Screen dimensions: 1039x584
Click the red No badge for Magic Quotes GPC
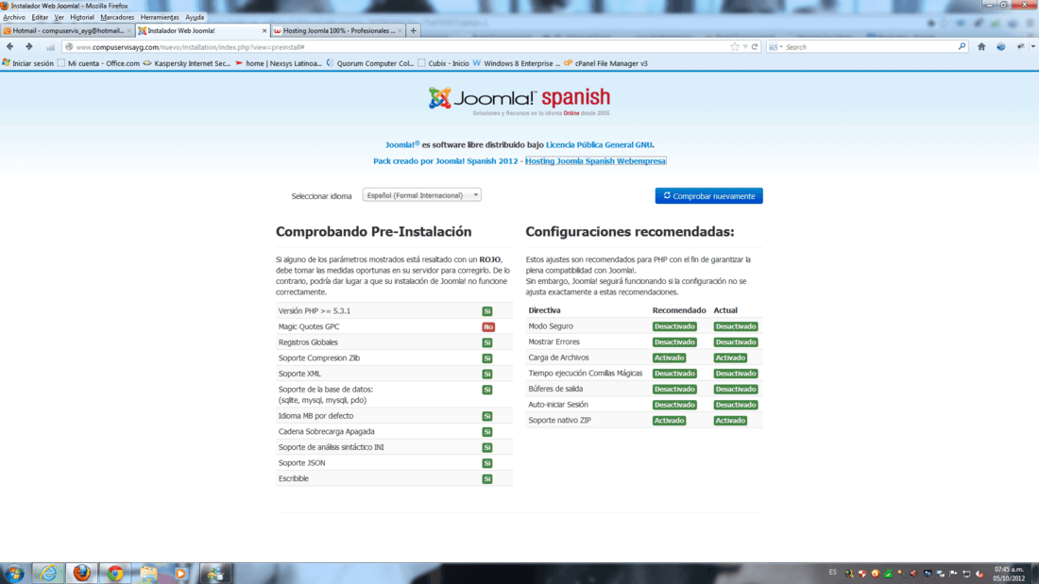coord(488,327)
